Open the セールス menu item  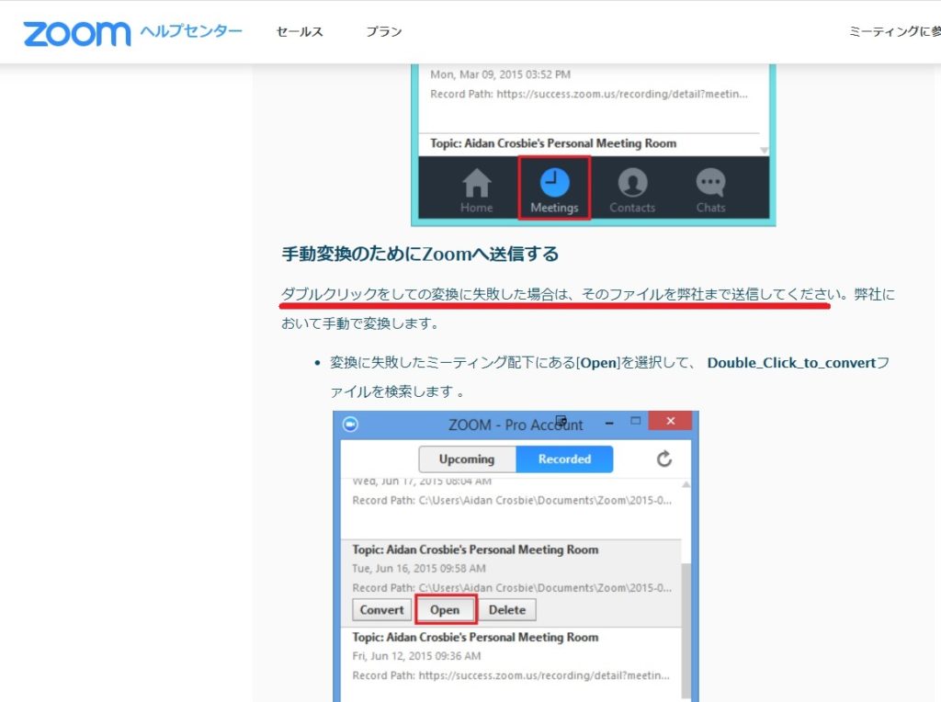click(298, 30)
